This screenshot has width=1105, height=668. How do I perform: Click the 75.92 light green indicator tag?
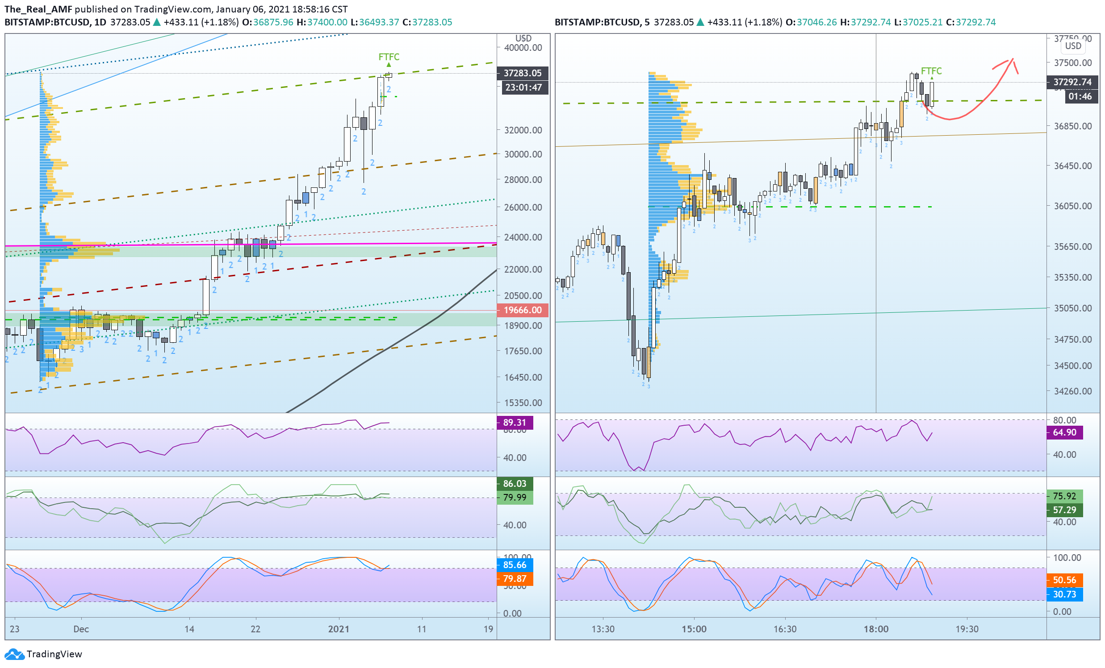[x=1064, y=496]
